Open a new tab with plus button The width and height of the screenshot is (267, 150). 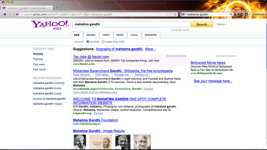[x=57, y=8]
